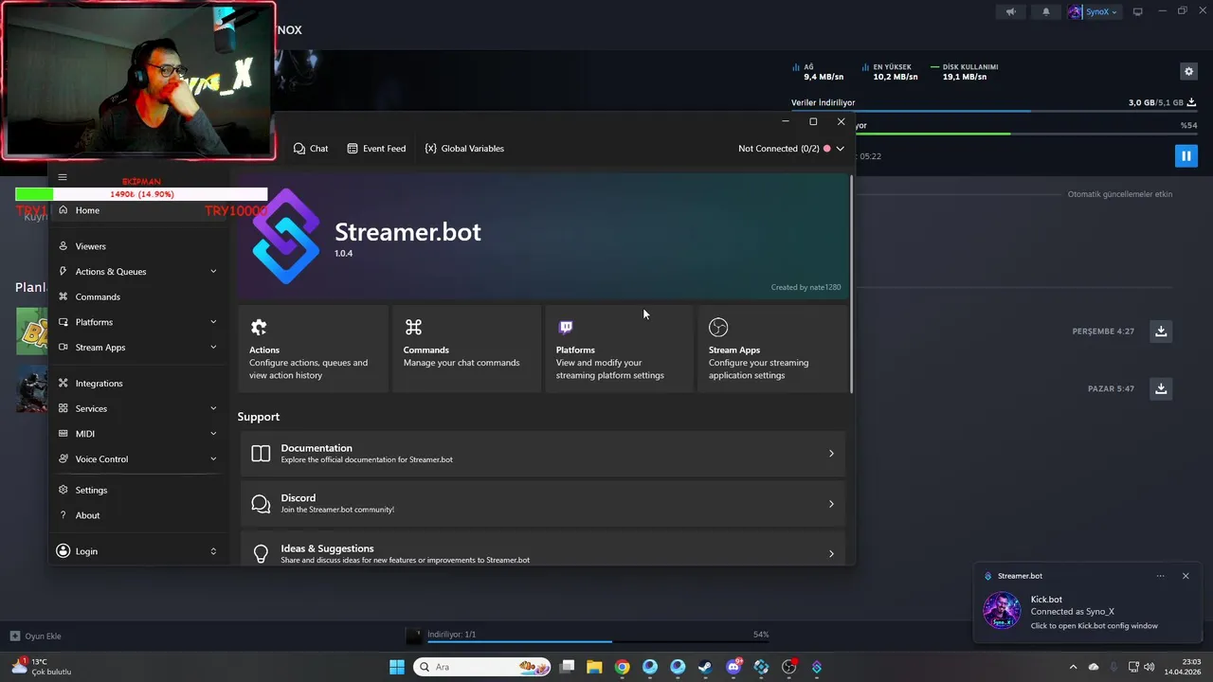Click Steam Big Picture mode monitor icon
This screenshot has width=1213, height=682.
(1138, 12)
